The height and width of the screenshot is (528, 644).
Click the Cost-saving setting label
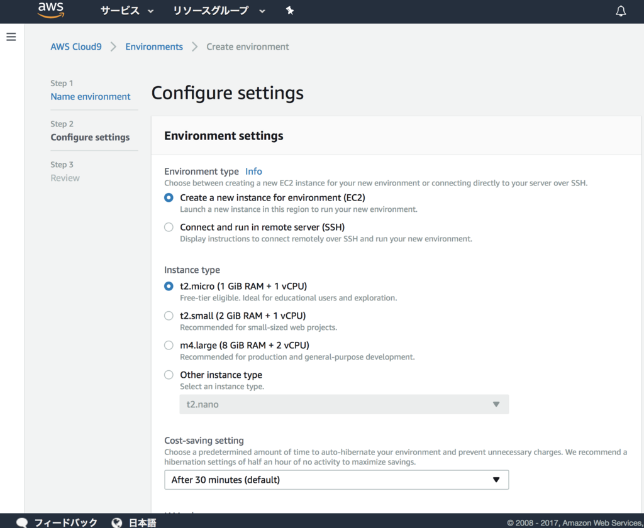click(x=204, y=441)
